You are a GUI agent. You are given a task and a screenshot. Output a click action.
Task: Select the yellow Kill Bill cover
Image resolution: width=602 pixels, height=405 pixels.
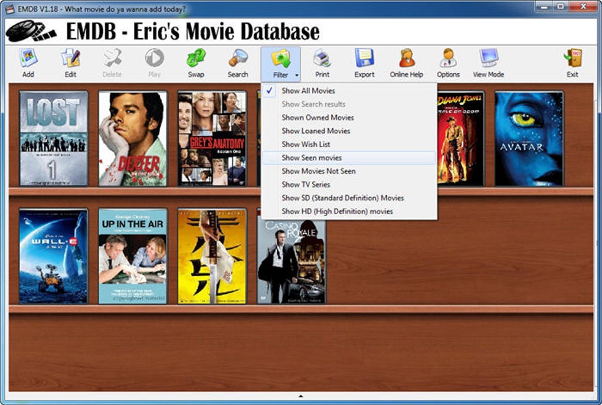tap(212, 256)
